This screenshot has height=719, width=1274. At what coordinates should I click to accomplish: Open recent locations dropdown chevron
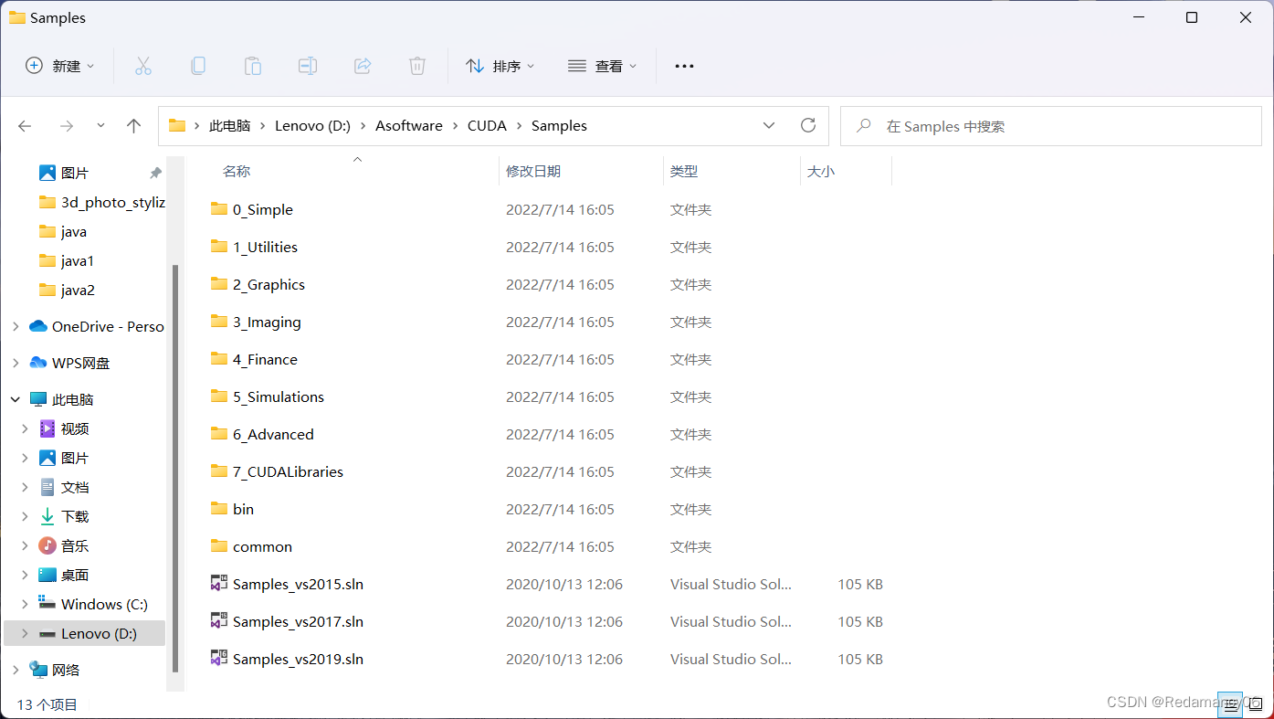click(x=100, y=126)
